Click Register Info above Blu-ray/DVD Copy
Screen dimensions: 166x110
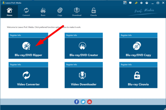pos(126,35)
